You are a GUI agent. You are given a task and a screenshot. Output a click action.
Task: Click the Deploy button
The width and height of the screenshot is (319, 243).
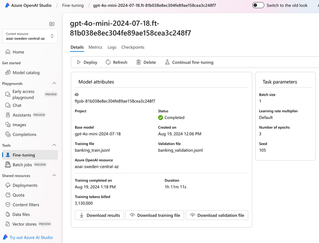click(87, 62)
